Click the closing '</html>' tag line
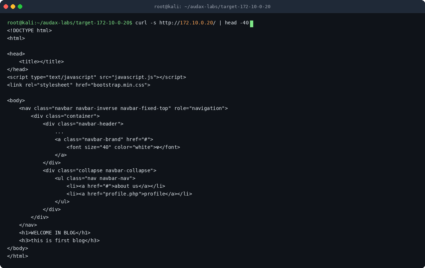425x268 pixels. (17, 256)
